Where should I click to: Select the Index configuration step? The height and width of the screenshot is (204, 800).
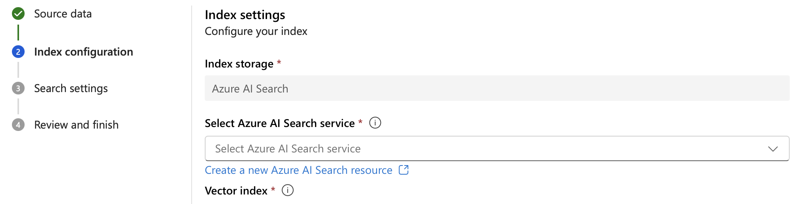[x=83, y=52]
